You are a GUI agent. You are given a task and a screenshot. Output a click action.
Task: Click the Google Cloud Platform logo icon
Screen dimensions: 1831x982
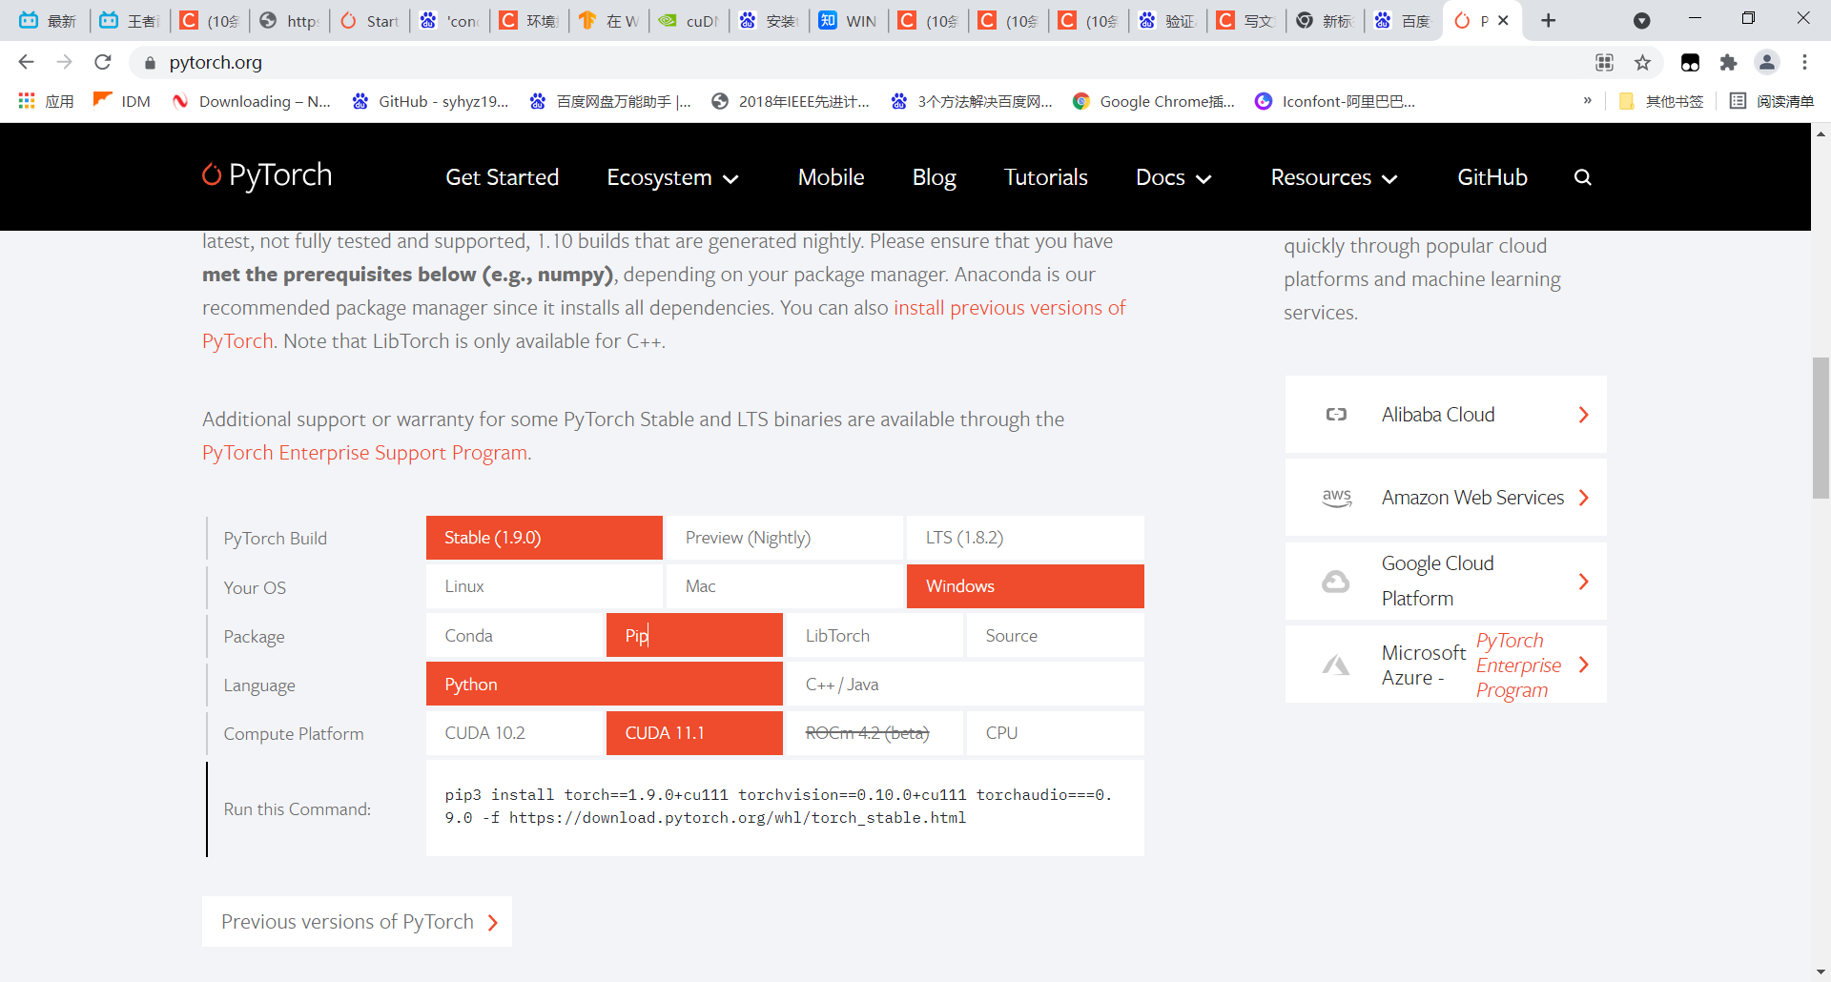(x=1336, y=582)
